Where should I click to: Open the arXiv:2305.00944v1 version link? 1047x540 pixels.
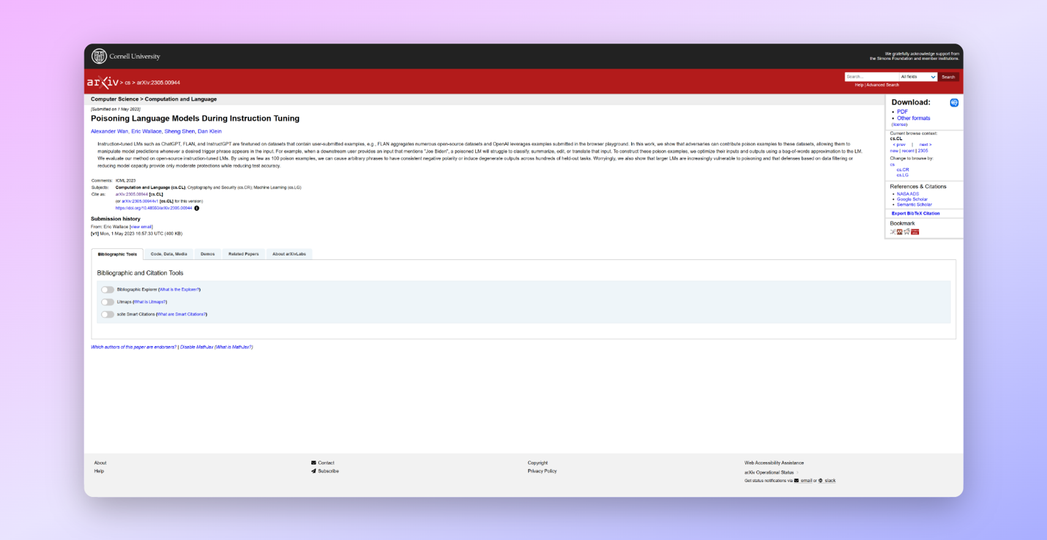pos(140,201)
